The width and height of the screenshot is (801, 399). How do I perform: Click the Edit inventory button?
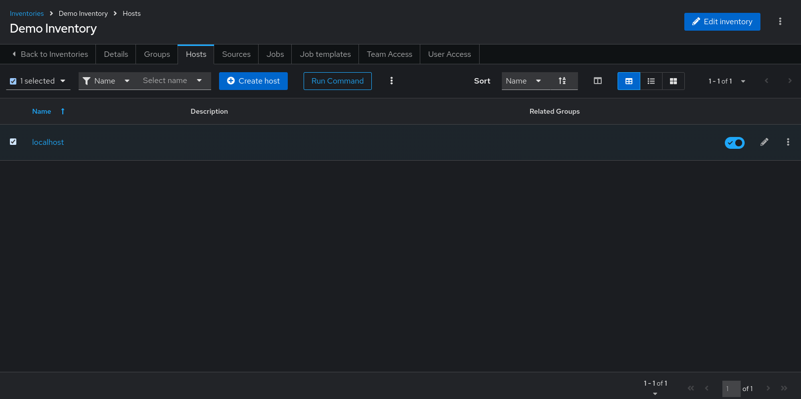point(722,22)
